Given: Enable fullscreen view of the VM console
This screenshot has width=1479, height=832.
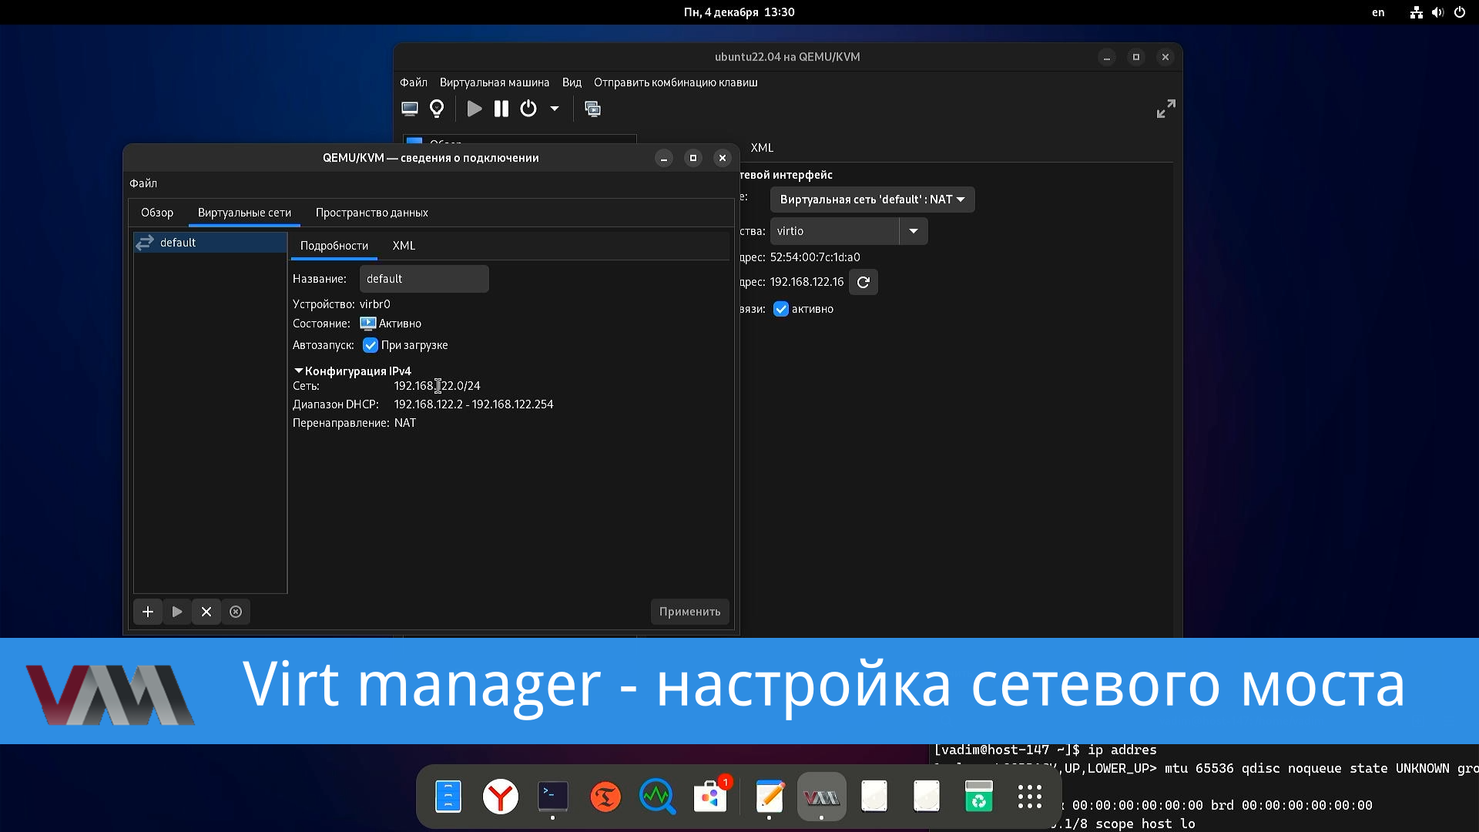Looking at the screenshot, I should point(1165,109).
